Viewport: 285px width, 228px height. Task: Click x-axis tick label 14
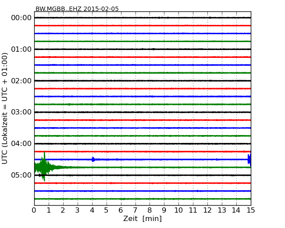(236, 210)
